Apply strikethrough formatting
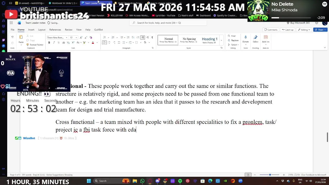 [x=63, y=43]
